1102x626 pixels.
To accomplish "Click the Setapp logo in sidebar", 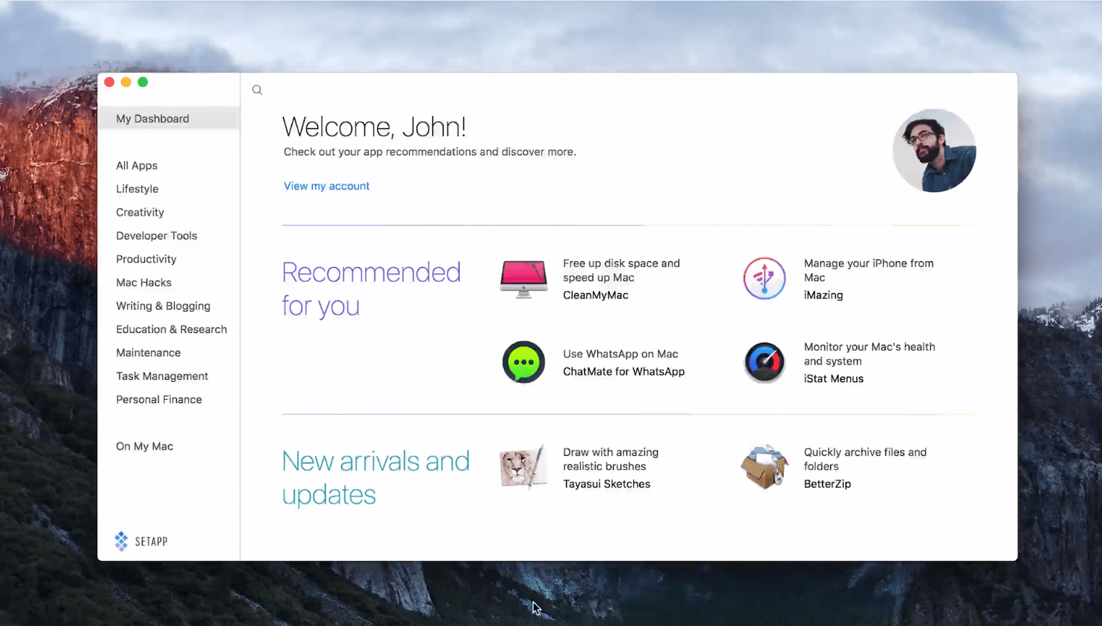I will (x=141, y=541).
